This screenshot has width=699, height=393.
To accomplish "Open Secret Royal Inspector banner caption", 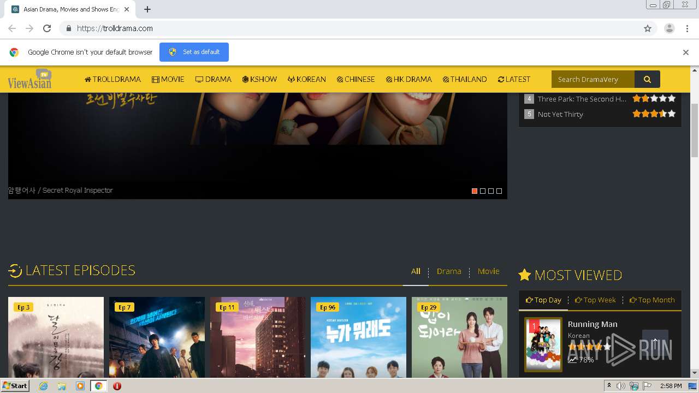I will pyautogui.click(x=61, y=190).
